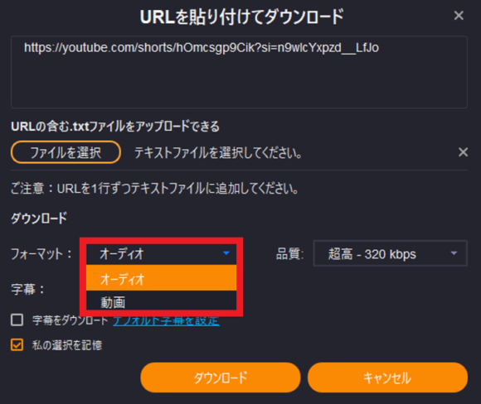
Task: Click the 私の選択を記憶 label
Action: tap(67, 345)
